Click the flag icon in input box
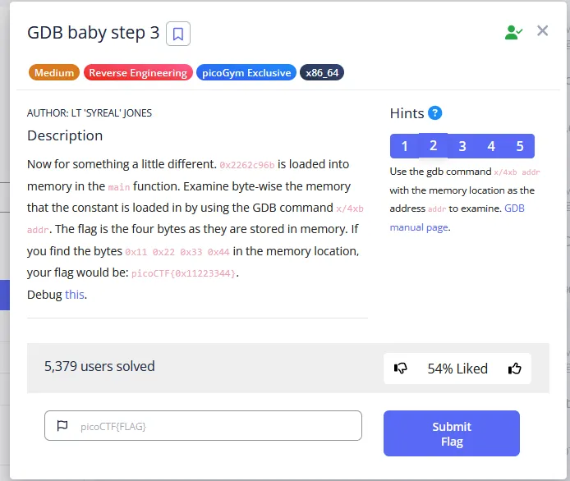The width and height of the screenshot is (570, 481). tap(62, 426)
